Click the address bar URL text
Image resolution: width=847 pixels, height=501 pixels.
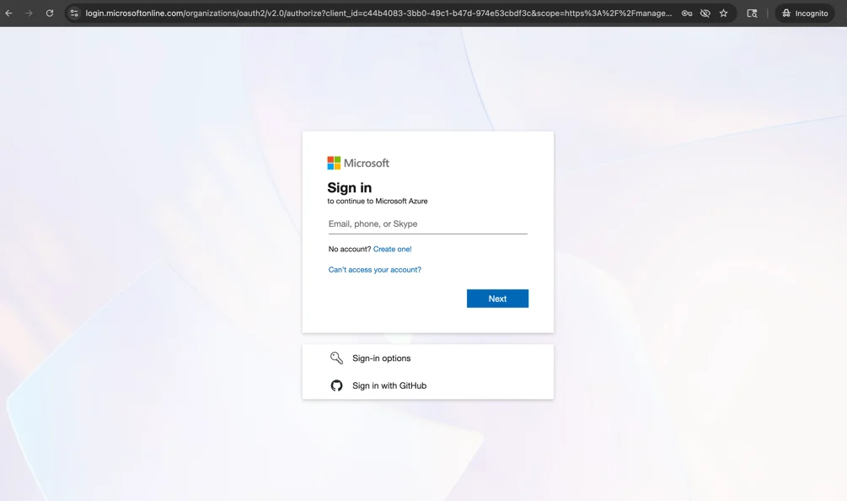tap(337, 13)
